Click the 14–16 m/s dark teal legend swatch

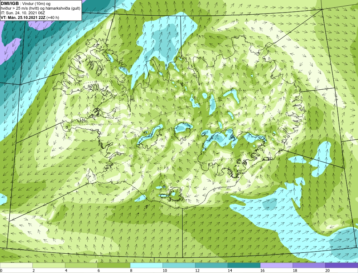(x=244, y=265)
